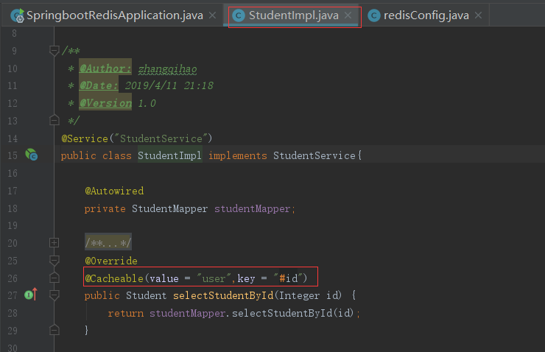Click the implements keyword
This screenshot has height=352, width=545.
(238, 155)
